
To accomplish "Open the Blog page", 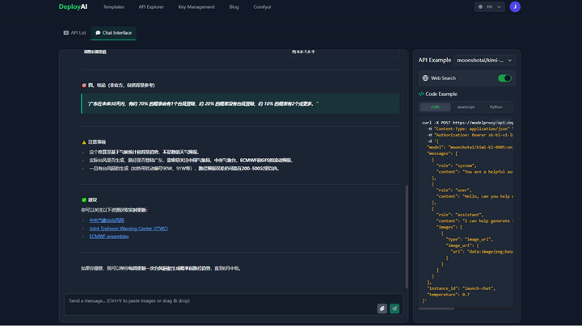I will 234,6.
